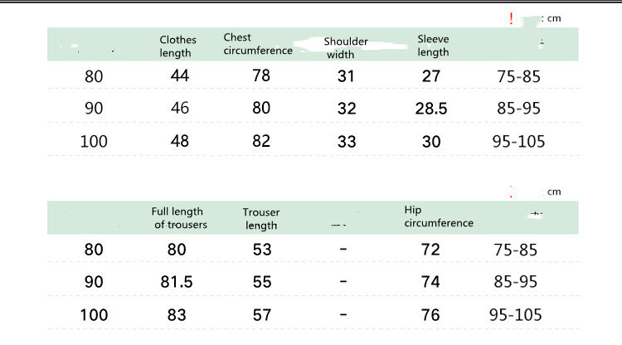This screenshot has width=622, height=345.
Task: Click the red exclamation mark above top table
Action: point(512,17)
